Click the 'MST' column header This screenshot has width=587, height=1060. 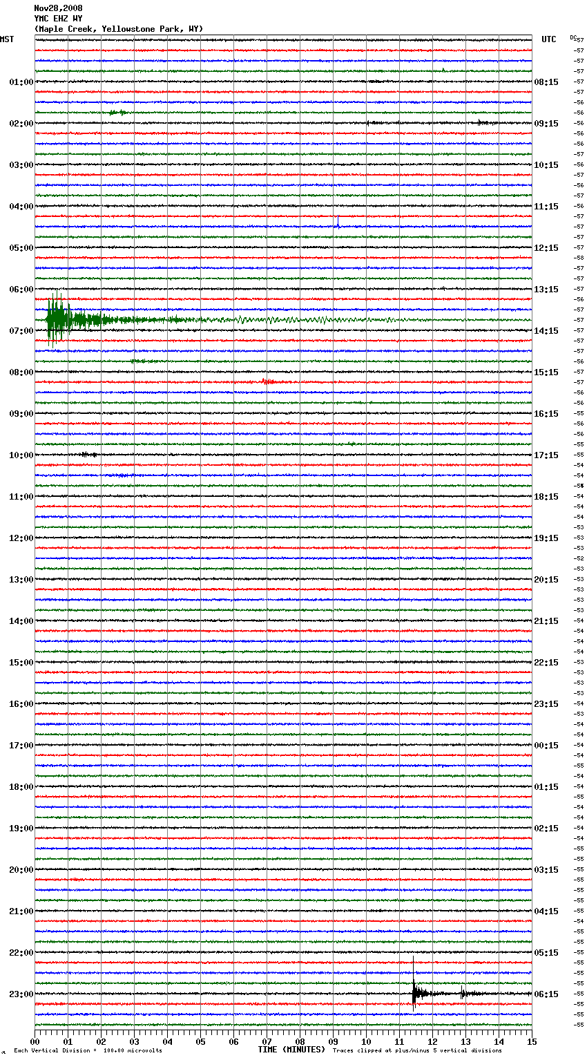click(7, 39)
